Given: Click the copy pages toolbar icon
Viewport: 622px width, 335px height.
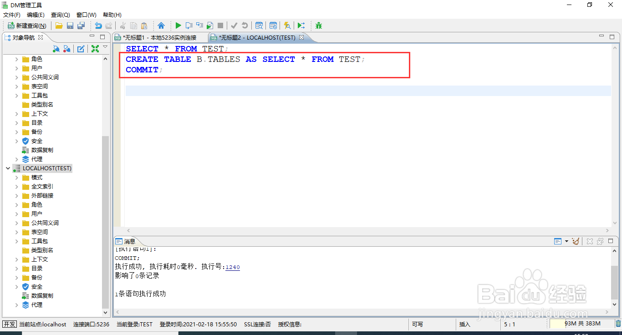Looking at the screenshot, I should 133,26.
